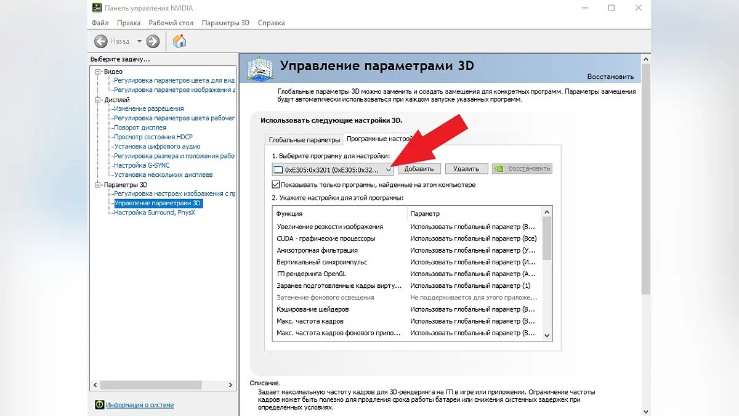739x416 pixels.
Task: Click the Восстановить link in header
Action: 610,77
